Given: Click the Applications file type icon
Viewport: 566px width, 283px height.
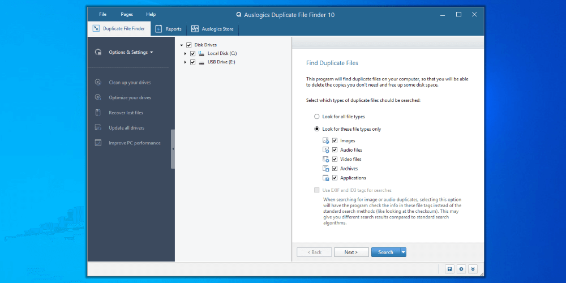Looking at the screenshot, I should point(325,178).
